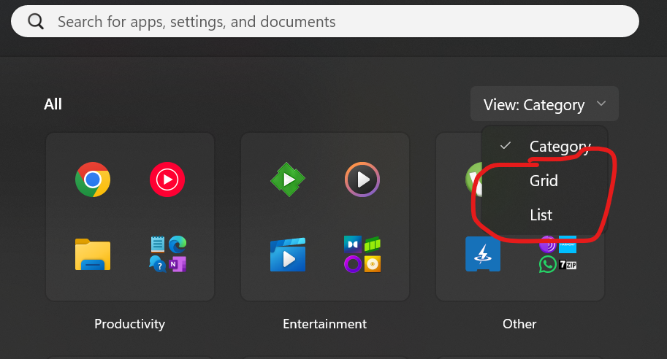
Task: Open the blue clapperboard Movies & TV app
Action: 288,255
